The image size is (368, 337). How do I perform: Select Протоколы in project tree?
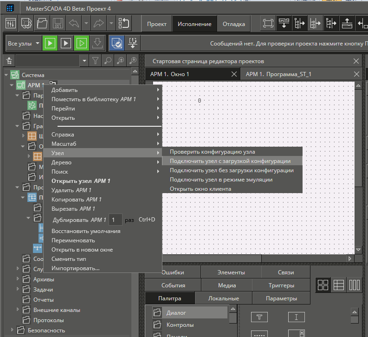[x=49, y=320]
